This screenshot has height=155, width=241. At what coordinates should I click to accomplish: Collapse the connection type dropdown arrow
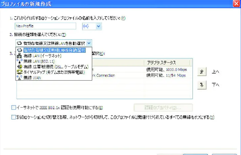point(89,43)
